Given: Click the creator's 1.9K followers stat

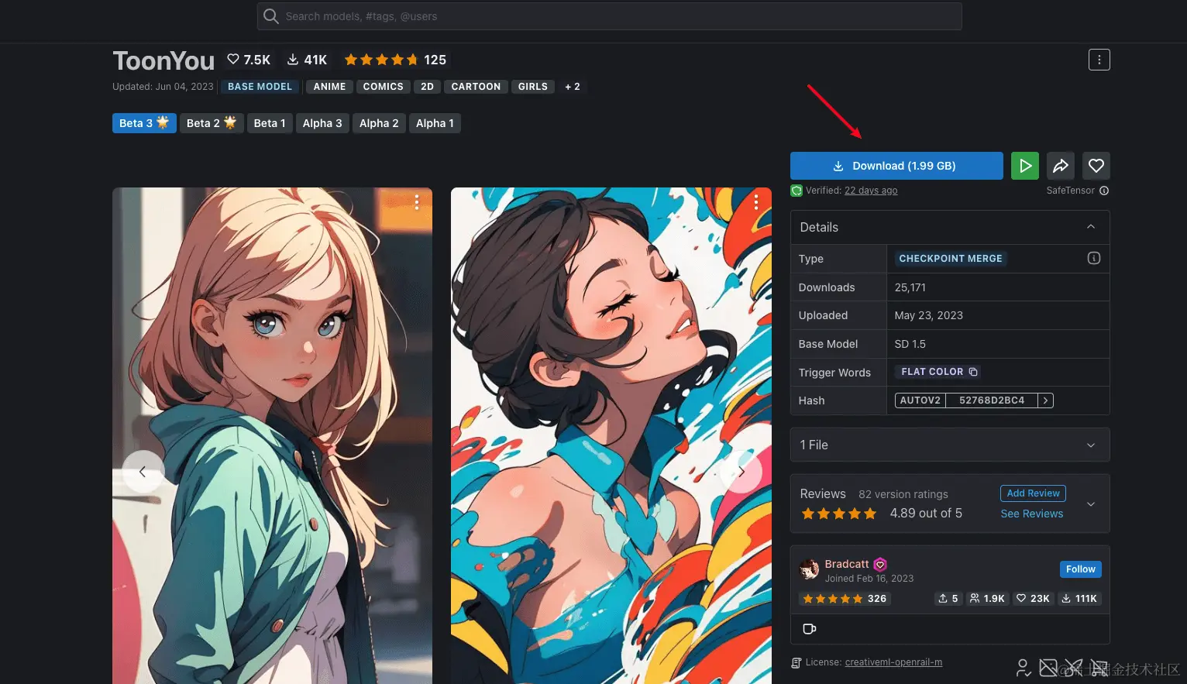Looking at the screenshot, I should click(987, 599).
